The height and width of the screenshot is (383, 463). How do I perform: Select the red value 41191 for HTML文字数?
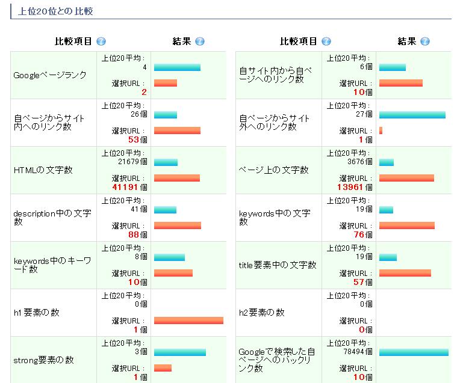126,187
